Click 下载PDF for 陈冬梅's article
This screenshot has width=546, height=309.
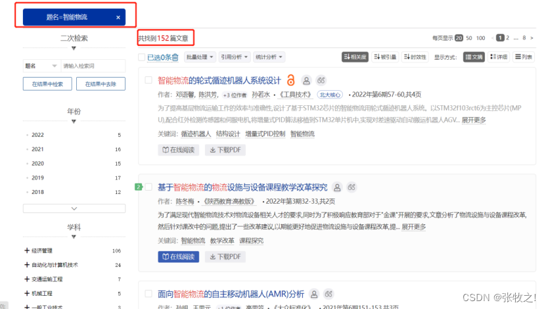pyautogui.click(x=225, y=257)
